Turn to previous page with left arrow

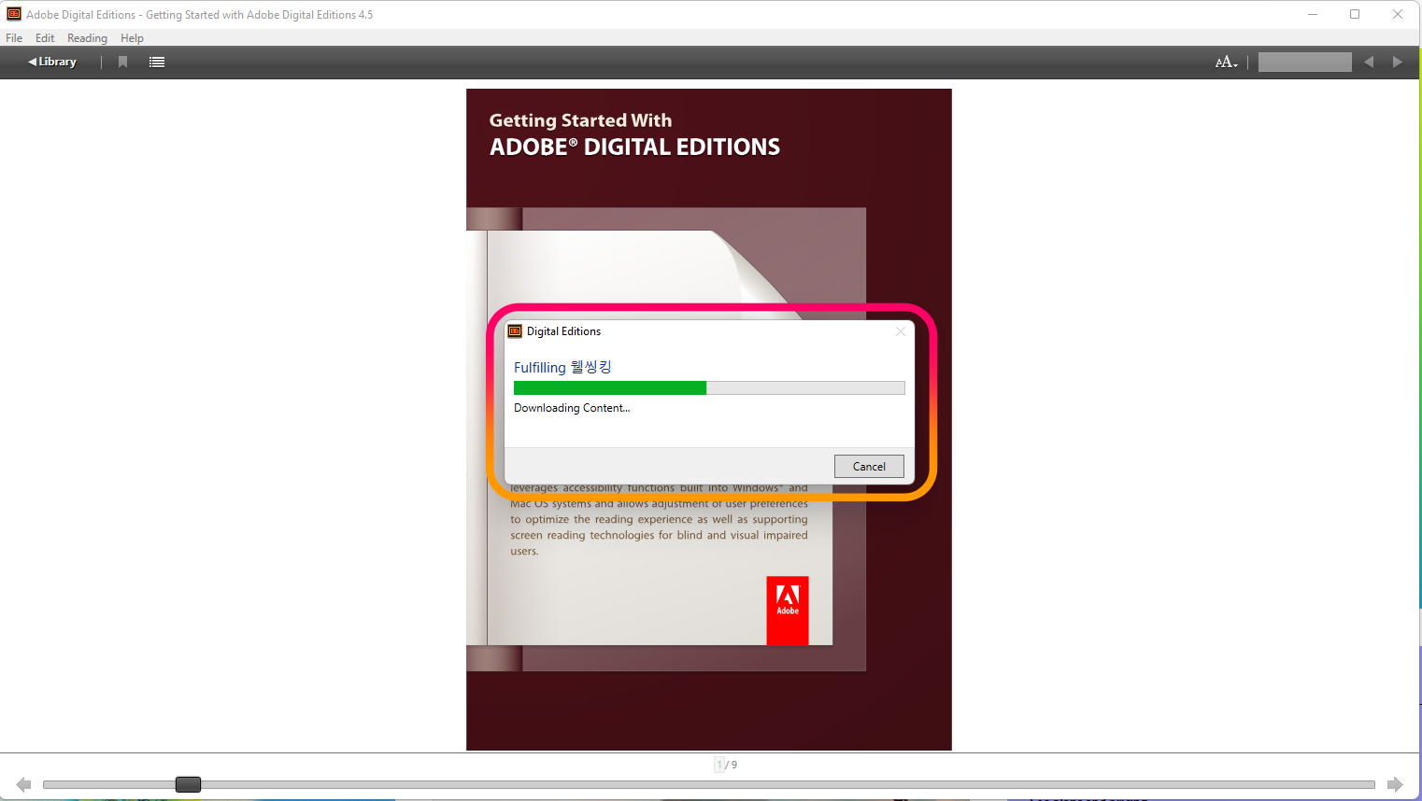click(24, 784)
